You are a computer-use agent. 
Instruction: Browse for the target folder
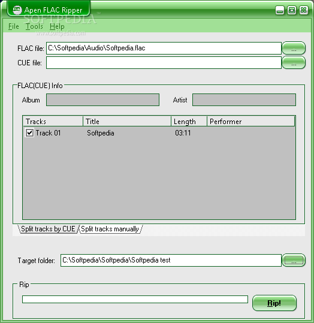click(x=294, y=260)
